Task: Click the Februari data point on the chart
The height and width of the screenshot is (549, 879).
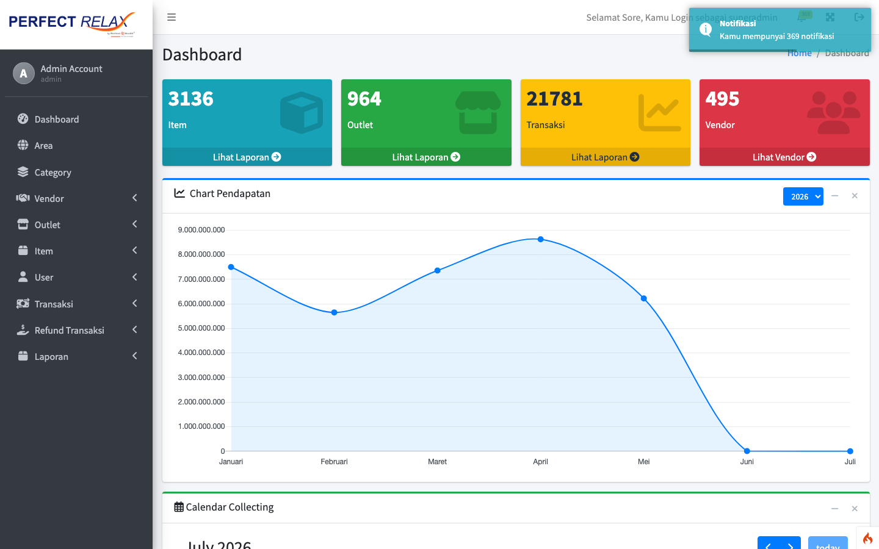Action: pos(334,312)
